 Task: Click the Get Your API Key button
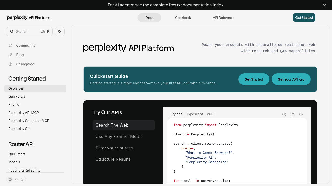(x=291, y=79)
